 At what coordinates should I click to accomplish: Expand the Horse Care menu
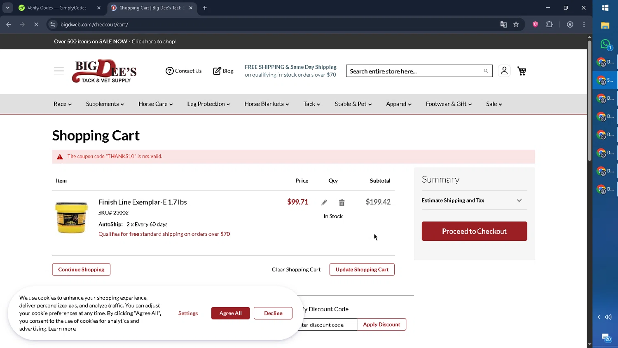[156, 104]
